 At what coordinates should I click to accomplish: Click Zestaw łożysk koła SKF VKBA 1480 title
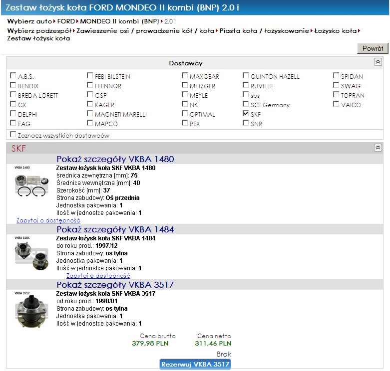106,168
